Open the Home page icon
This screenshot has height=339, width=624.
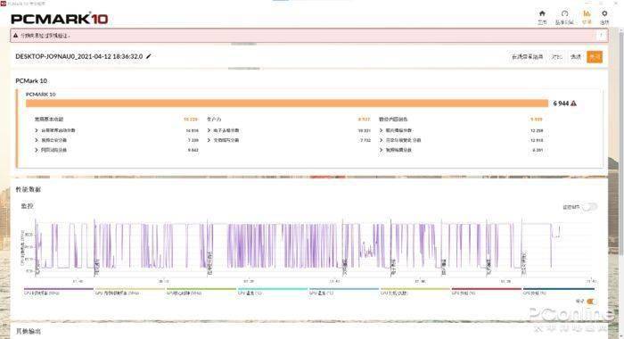[x=542, y=13]
